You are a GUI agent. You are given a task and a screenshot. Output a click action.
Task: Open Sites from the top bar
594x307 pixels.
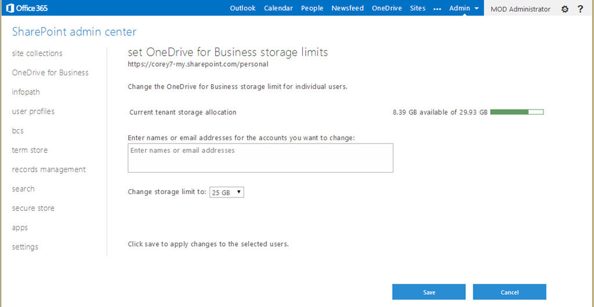(418, 8)
